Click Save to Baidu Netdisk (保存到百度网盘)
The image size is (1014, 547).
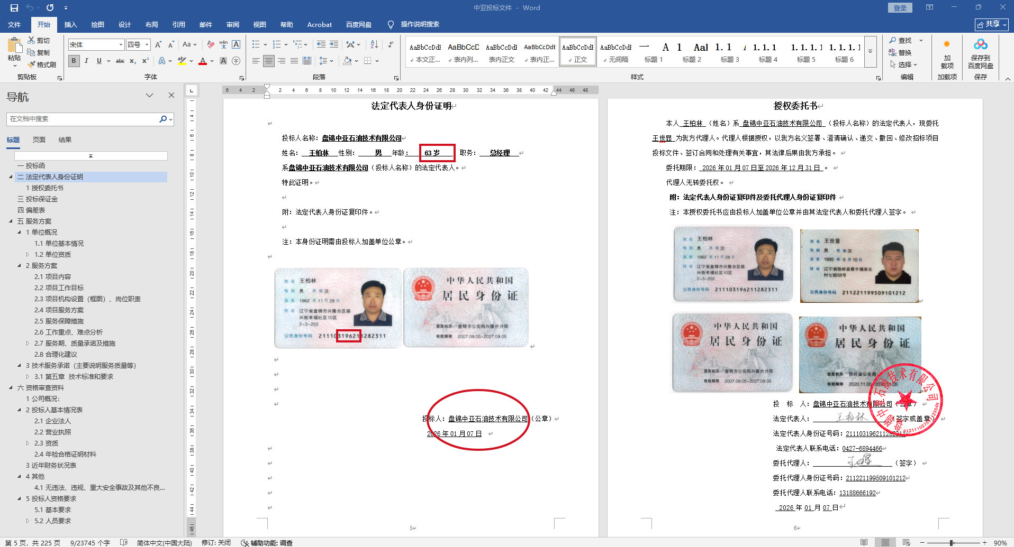(x=981, y=53)
